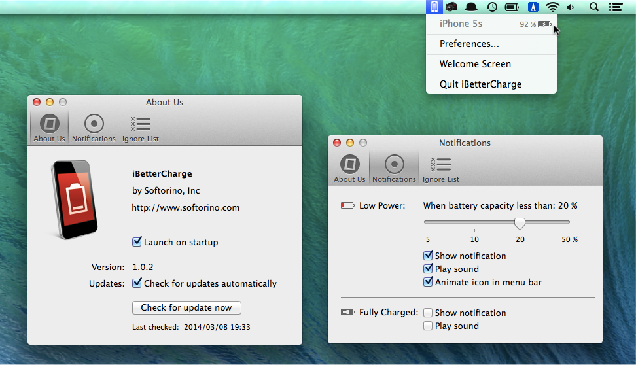The height and width of the screenshot is (365, 636).
Task: Click the iBetterCharge bold app name
Action: [x=162, y=173]
